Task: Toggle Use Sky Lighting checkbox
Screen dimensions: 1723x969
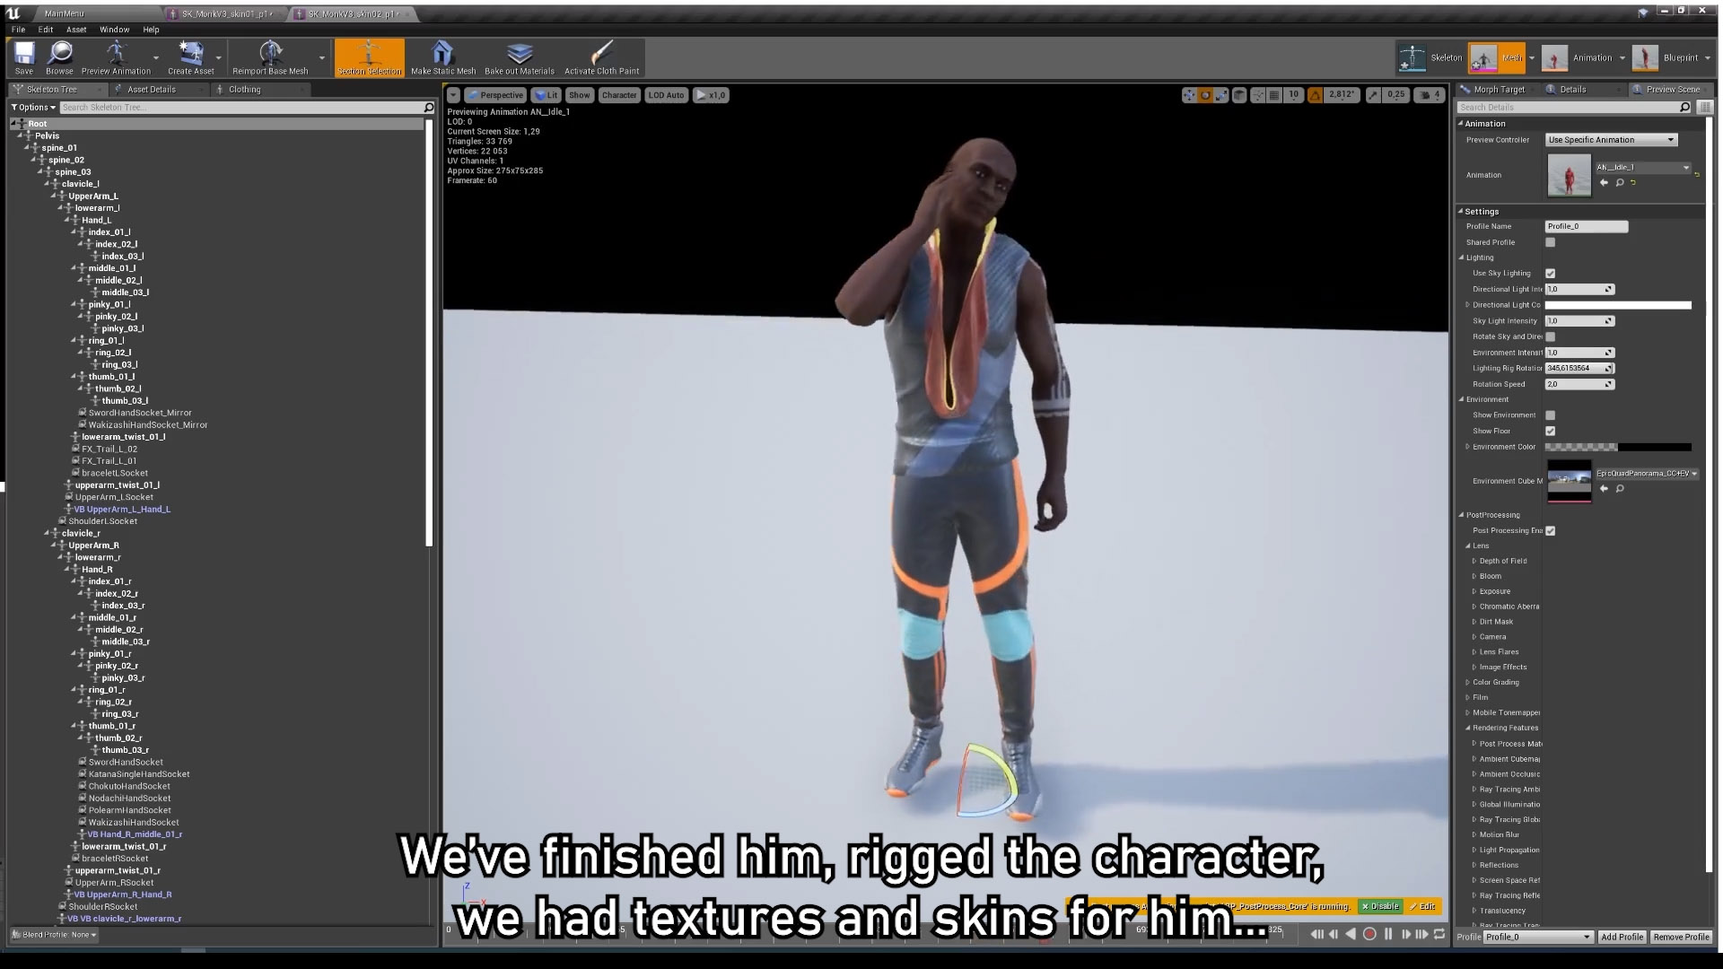Action: tap(1552, 274)
